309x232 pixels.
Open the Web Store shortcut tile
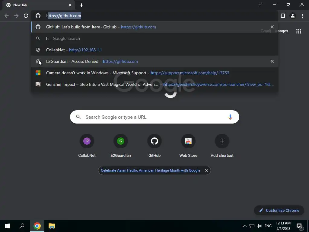click(188, 146)
